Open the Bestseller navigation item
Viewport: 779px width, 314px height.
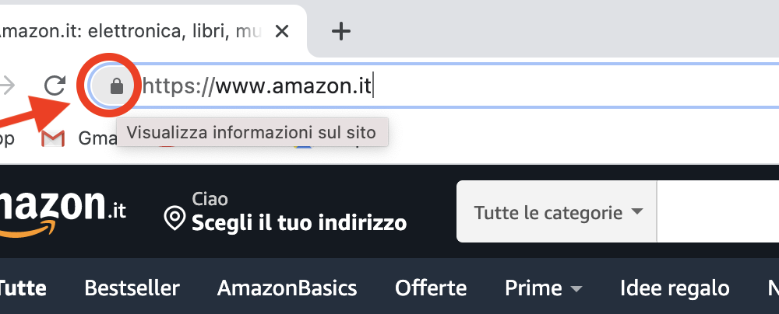[x=132, y=288]
